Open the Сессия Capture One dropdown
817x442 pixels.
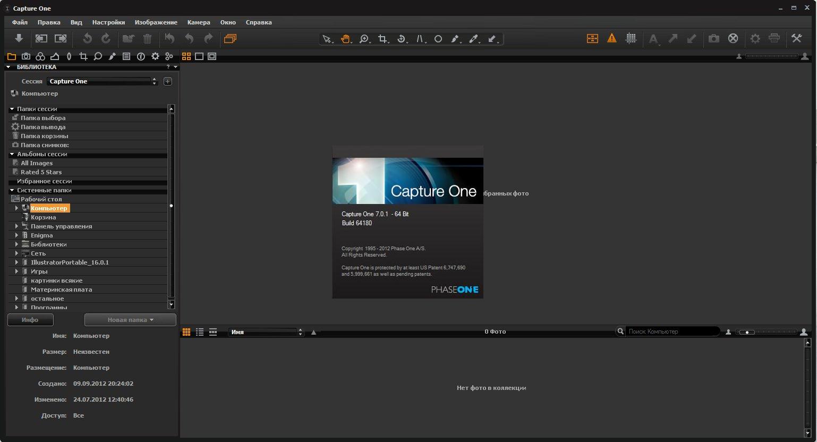(103, 81)
